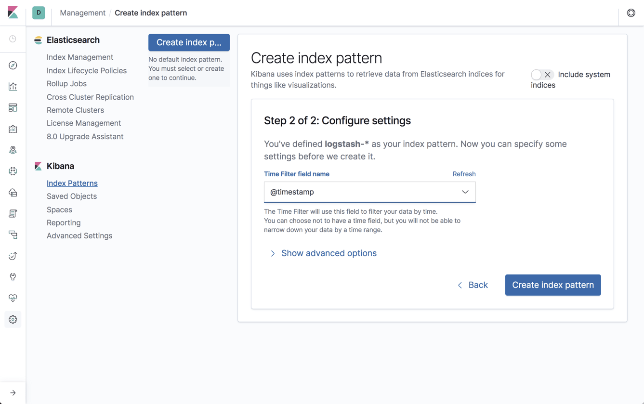Viewport: 644px width, 404px height.
Task: Open Machine Learning from sidebar
Action: pos(13,171)
